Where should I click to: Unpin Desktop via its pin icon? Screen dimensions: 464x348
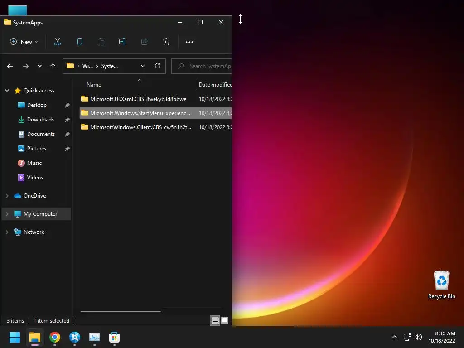tap(67, 105)
